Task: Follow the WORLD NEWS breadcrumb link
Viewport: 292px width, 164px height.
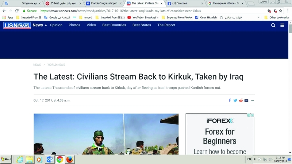Action: point(56,65)
